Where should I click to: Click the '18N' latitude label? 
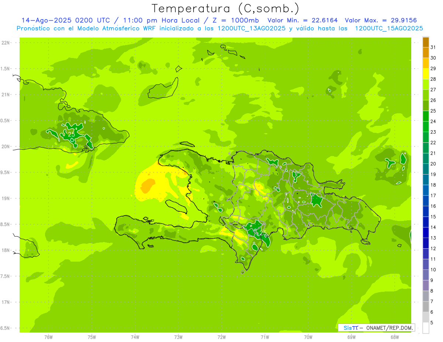(6, 250)
